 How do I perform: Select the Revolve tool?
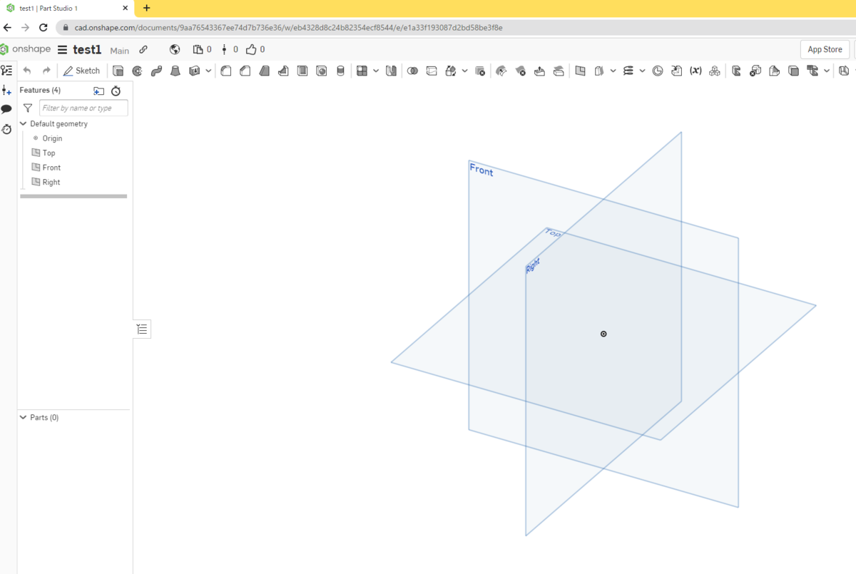pyautogui.click(x=138, y=71)
